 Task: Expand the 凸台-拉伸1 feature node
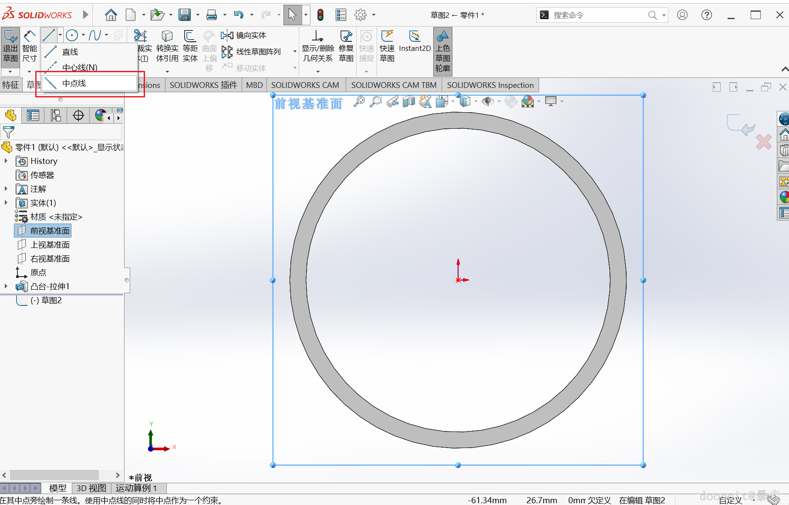pos(6,286)
